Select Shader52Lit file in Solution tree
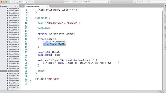The width and height of the screenshot is (166, 93). click(x=14, y=66)
